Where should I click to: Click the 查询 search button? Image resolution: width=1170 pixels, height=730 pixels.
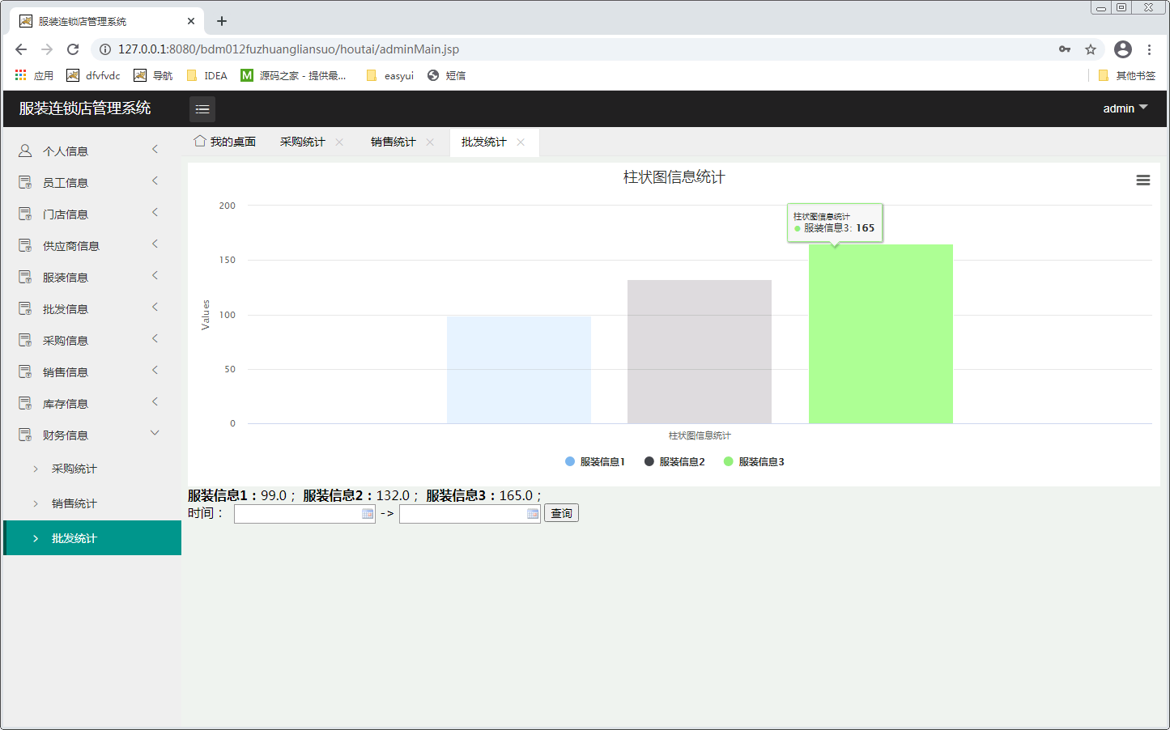coord(561,513)
